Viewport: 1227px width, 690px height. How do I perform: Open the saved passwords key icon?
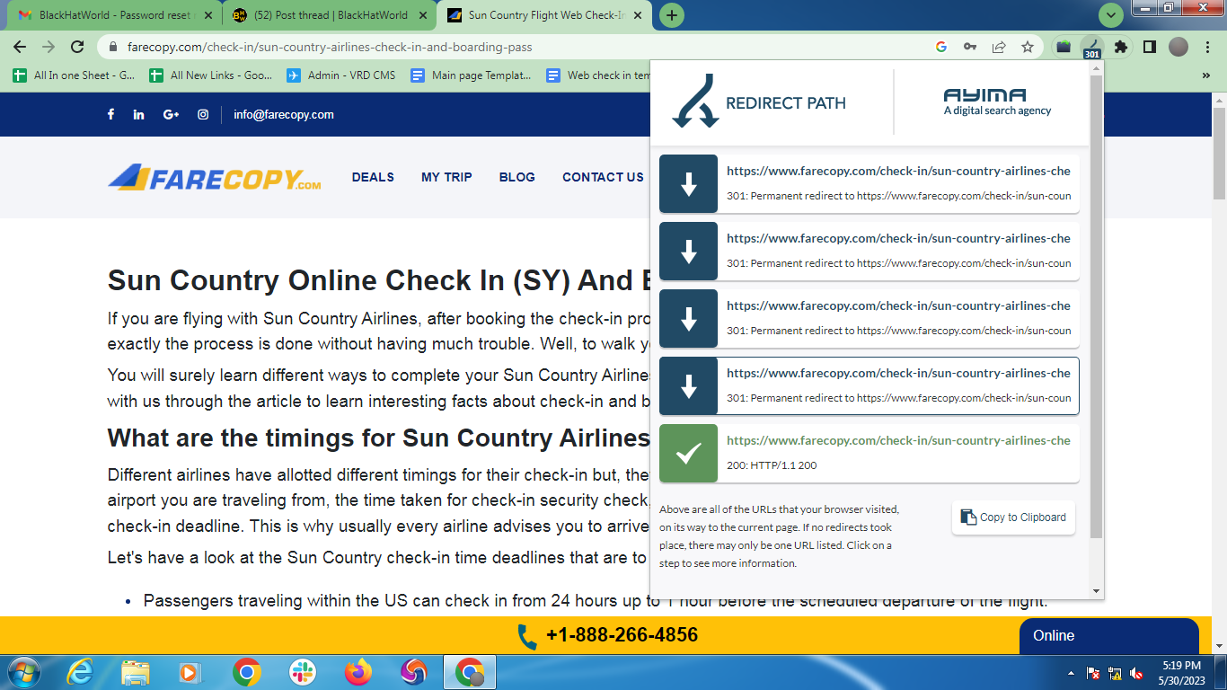coord(970,47)
